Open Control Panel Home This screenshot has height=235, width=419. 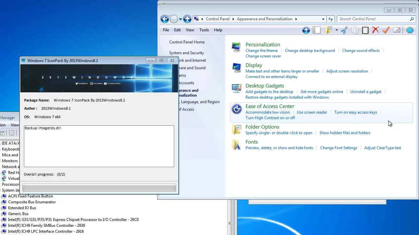click(x=187, y=42)
